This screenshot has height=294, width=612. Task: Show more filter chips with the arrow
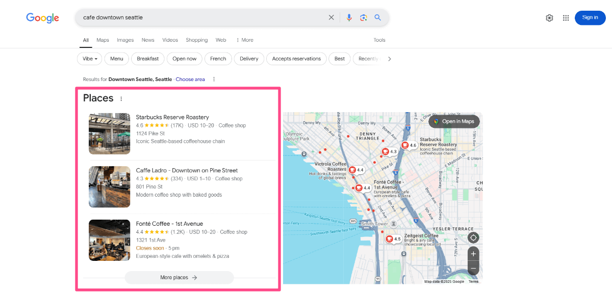(390, 59)
